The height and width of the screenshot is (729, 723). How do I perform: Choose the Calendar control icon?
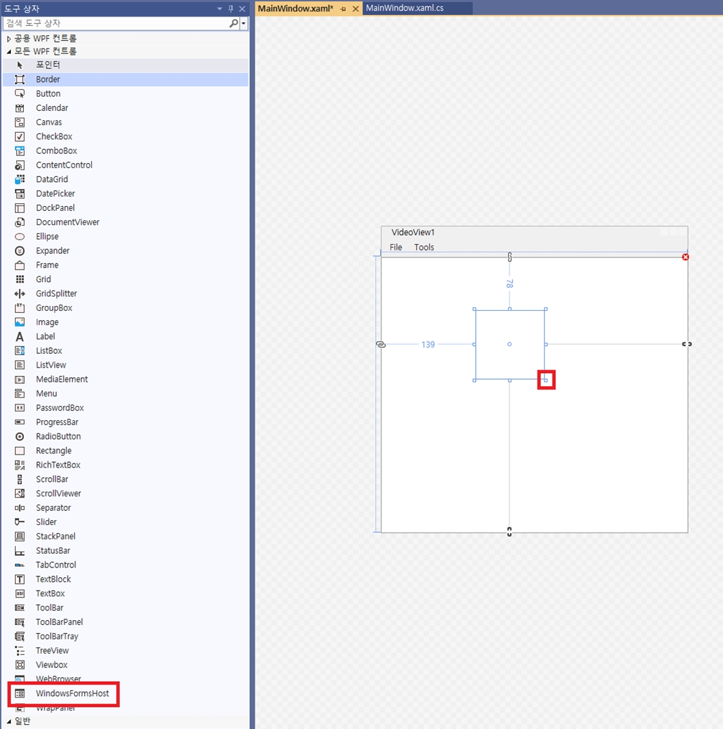coord(20,108)
